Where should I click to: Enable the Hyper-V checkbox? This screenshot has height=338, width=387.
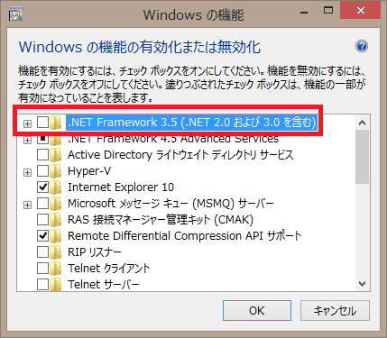click(42, 171)
